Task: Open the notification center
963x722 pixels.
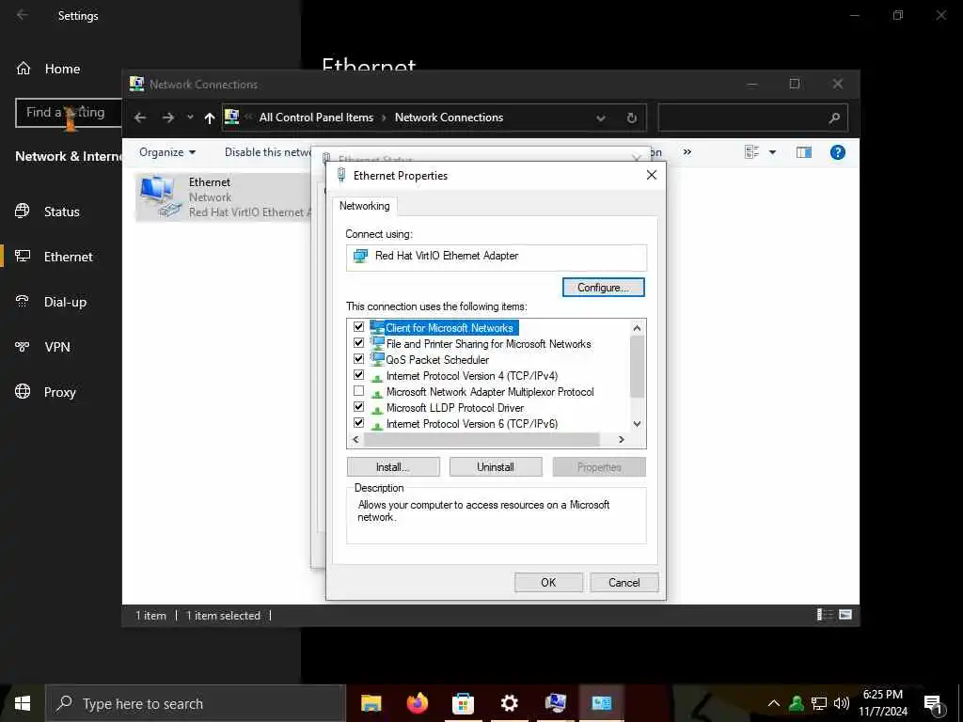Action: 934,705
